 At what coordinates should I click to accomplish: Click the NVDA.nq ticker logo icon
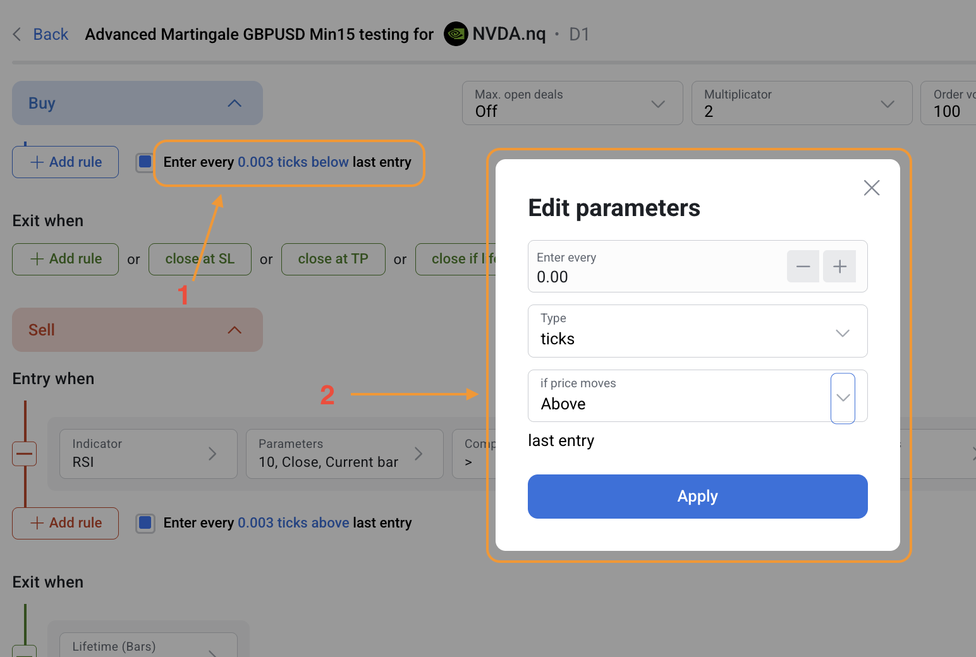[x=456, y=34]
